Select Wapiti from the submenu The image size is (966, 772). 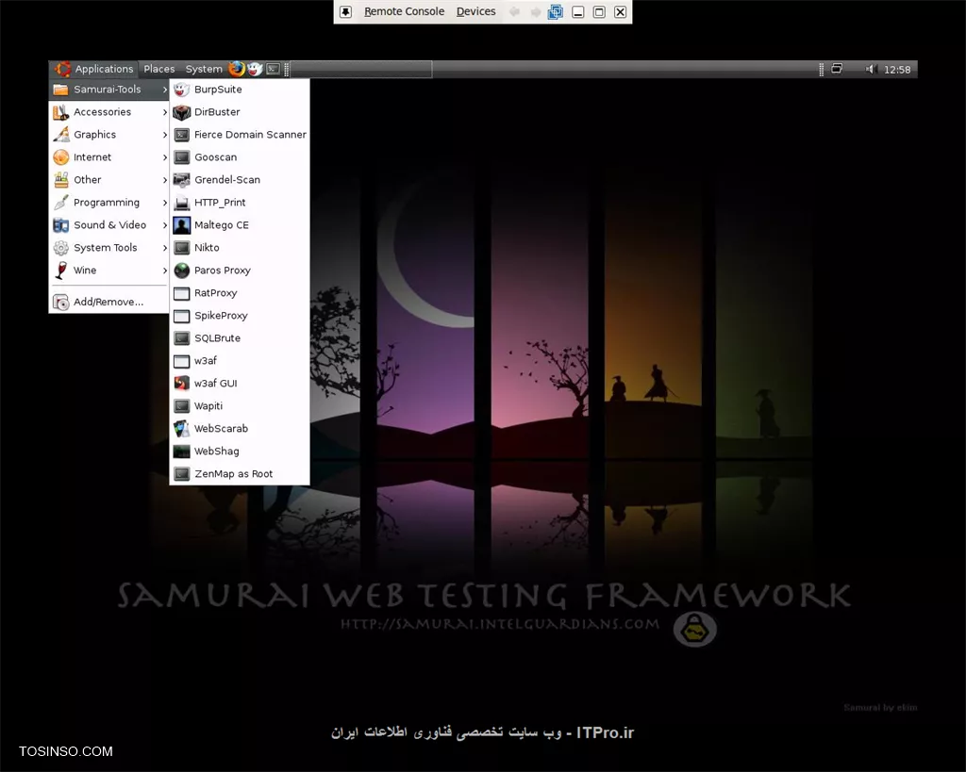point(240,406)
